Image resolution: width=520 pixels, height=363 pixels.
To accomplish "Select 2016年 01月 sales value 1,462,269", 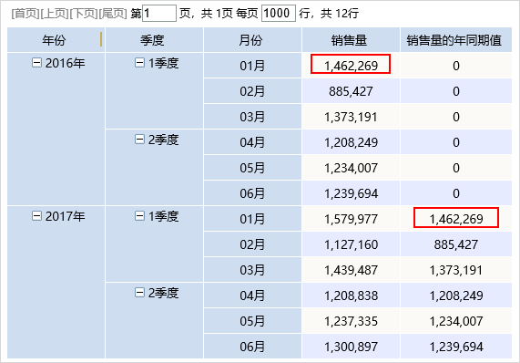I will tap(351, 66).
